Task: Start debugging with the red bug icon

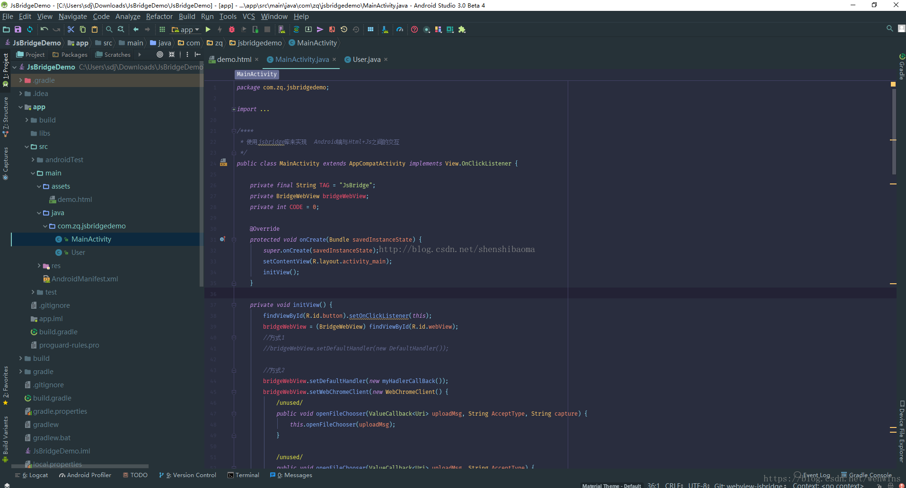Action: [x=232, y=29]
